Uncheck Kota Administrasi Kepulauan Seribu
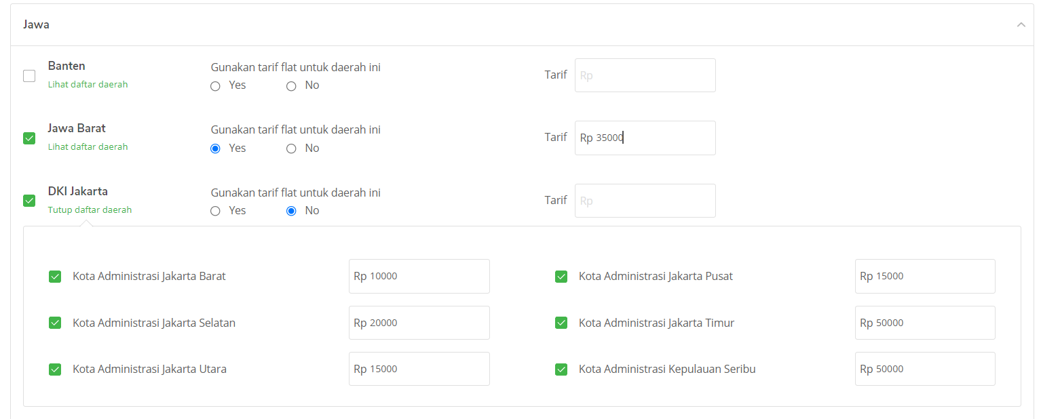The image size is (1041, 419). (x=561, y=370)
